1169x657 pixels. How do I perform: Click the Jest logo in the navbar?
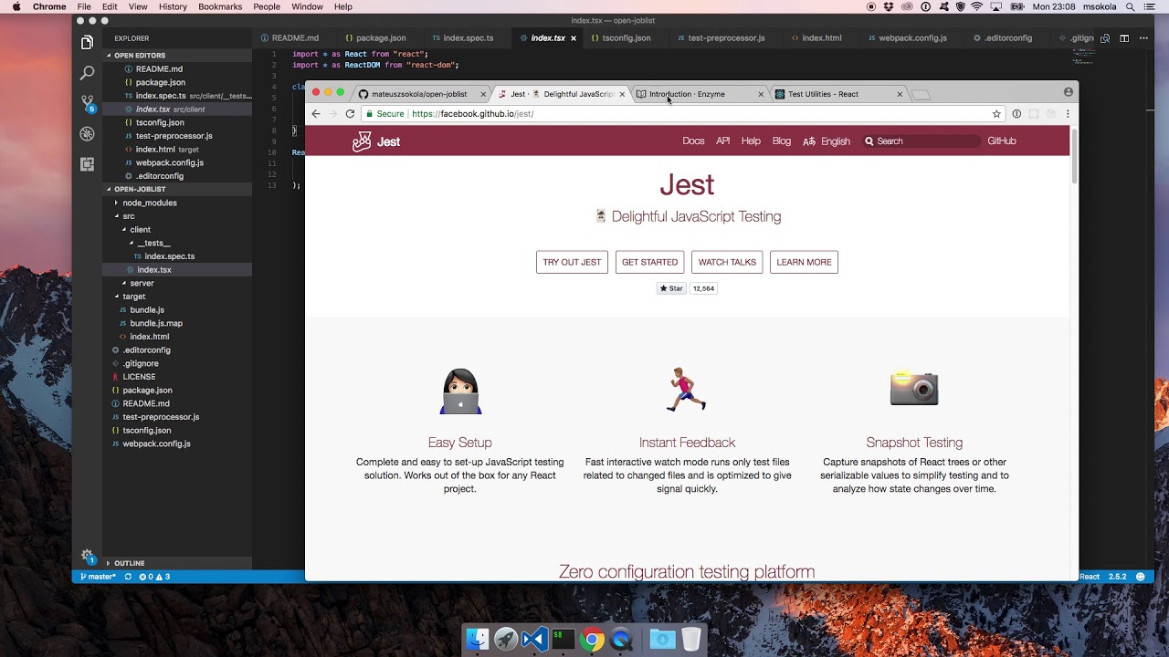(376, 141)
